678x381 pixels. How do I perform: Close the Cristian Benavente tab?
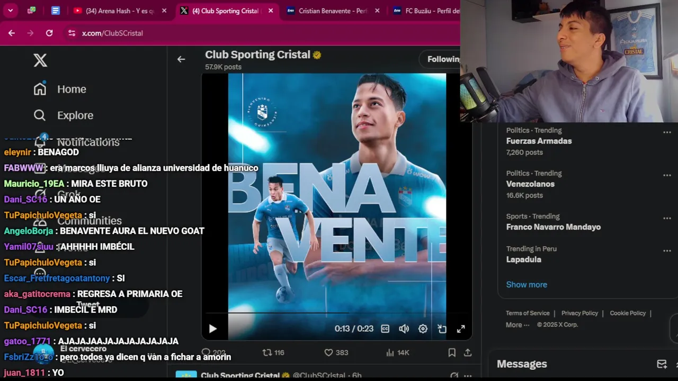point(377,11)
